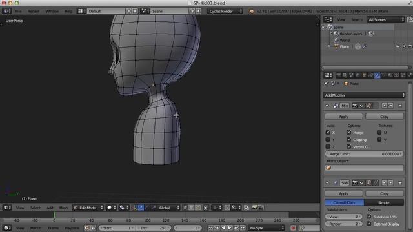413x232 pixels.
Task: Open the All Scenes outliner filter
Action: click(x=385, y=19)
